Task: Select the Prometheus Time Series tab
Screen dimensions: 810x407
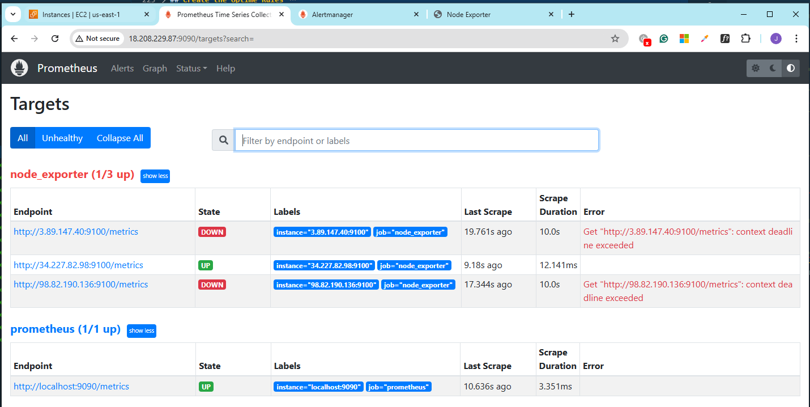Action: pyautogui.click(x=224, y=14)
